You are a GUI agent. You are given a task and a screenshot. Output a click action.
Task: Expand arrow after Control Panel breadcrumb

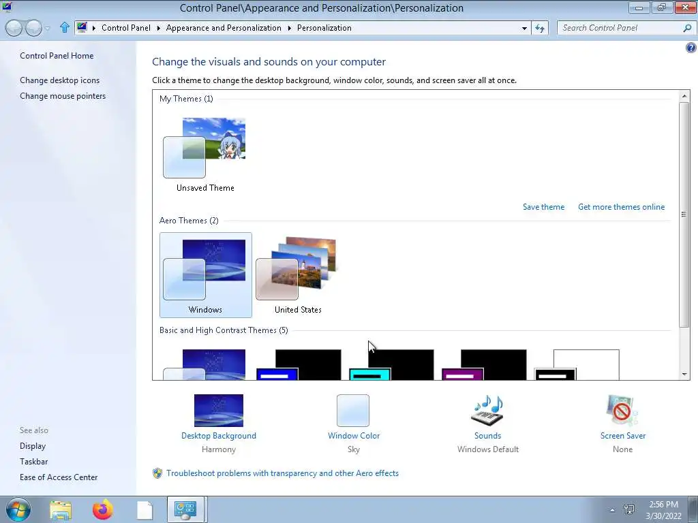(158, 28)
